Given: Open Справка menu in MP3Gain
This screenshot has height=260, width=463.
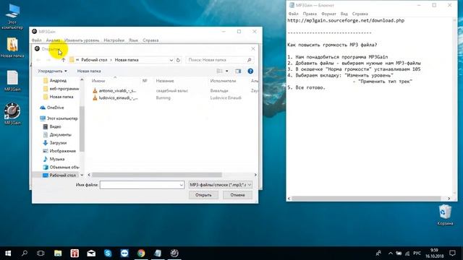Looking at the screenshot, I should 150,40.
